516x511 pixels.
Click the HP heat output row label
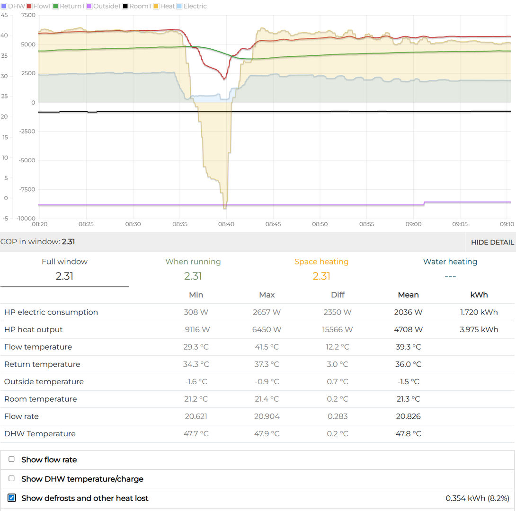pos(34,330)
